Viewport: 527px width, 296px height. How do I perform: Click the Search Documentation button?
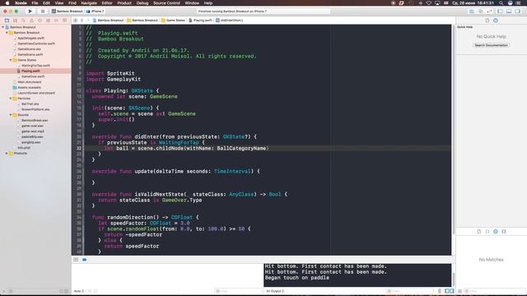pyautogui.click(x=491, y=45)
